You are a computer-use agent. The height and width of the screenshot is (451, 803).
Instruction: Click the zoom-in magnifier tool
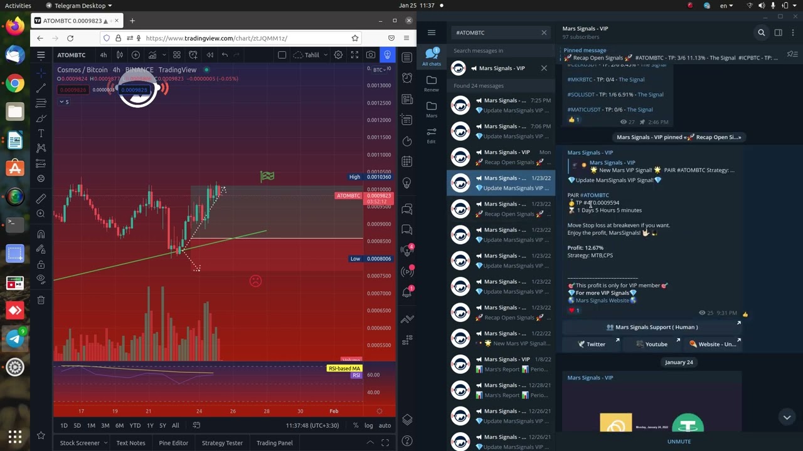(x=41, y=214)
